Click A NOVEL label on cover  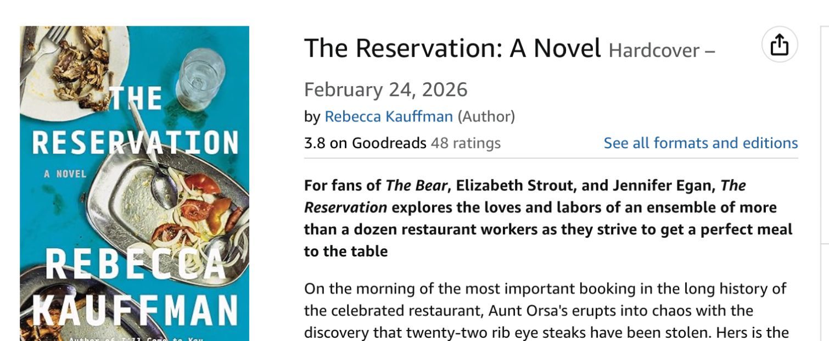coord(65,174)
